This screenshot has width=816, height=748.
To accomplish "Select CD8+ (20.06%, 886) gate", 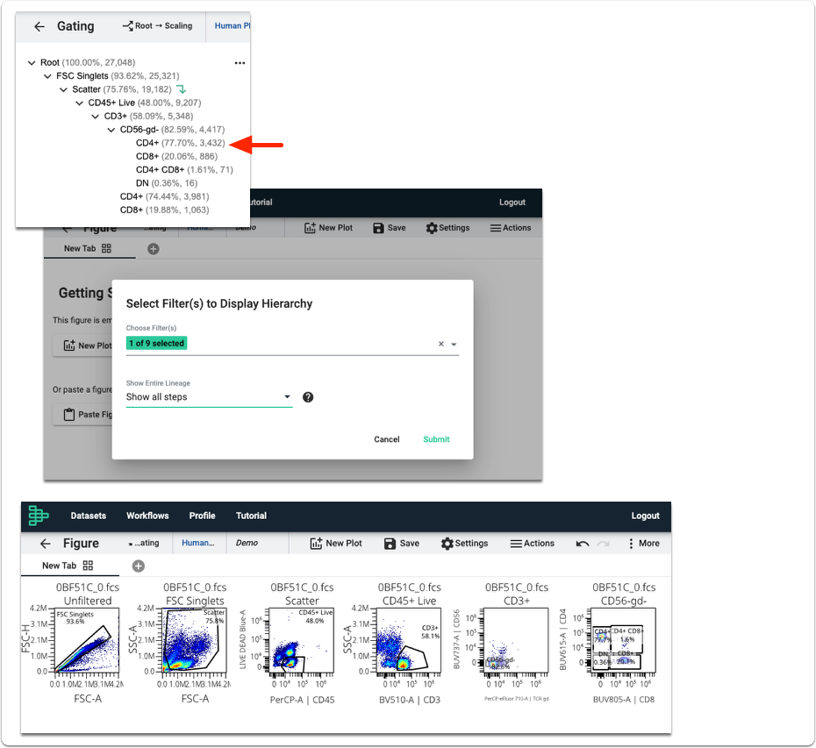I will [x=176, y=157].
